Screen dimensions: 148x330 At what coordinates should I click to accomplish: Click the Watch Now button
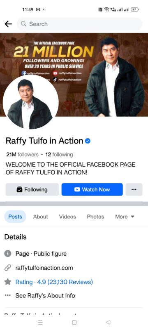coord(92,189)
